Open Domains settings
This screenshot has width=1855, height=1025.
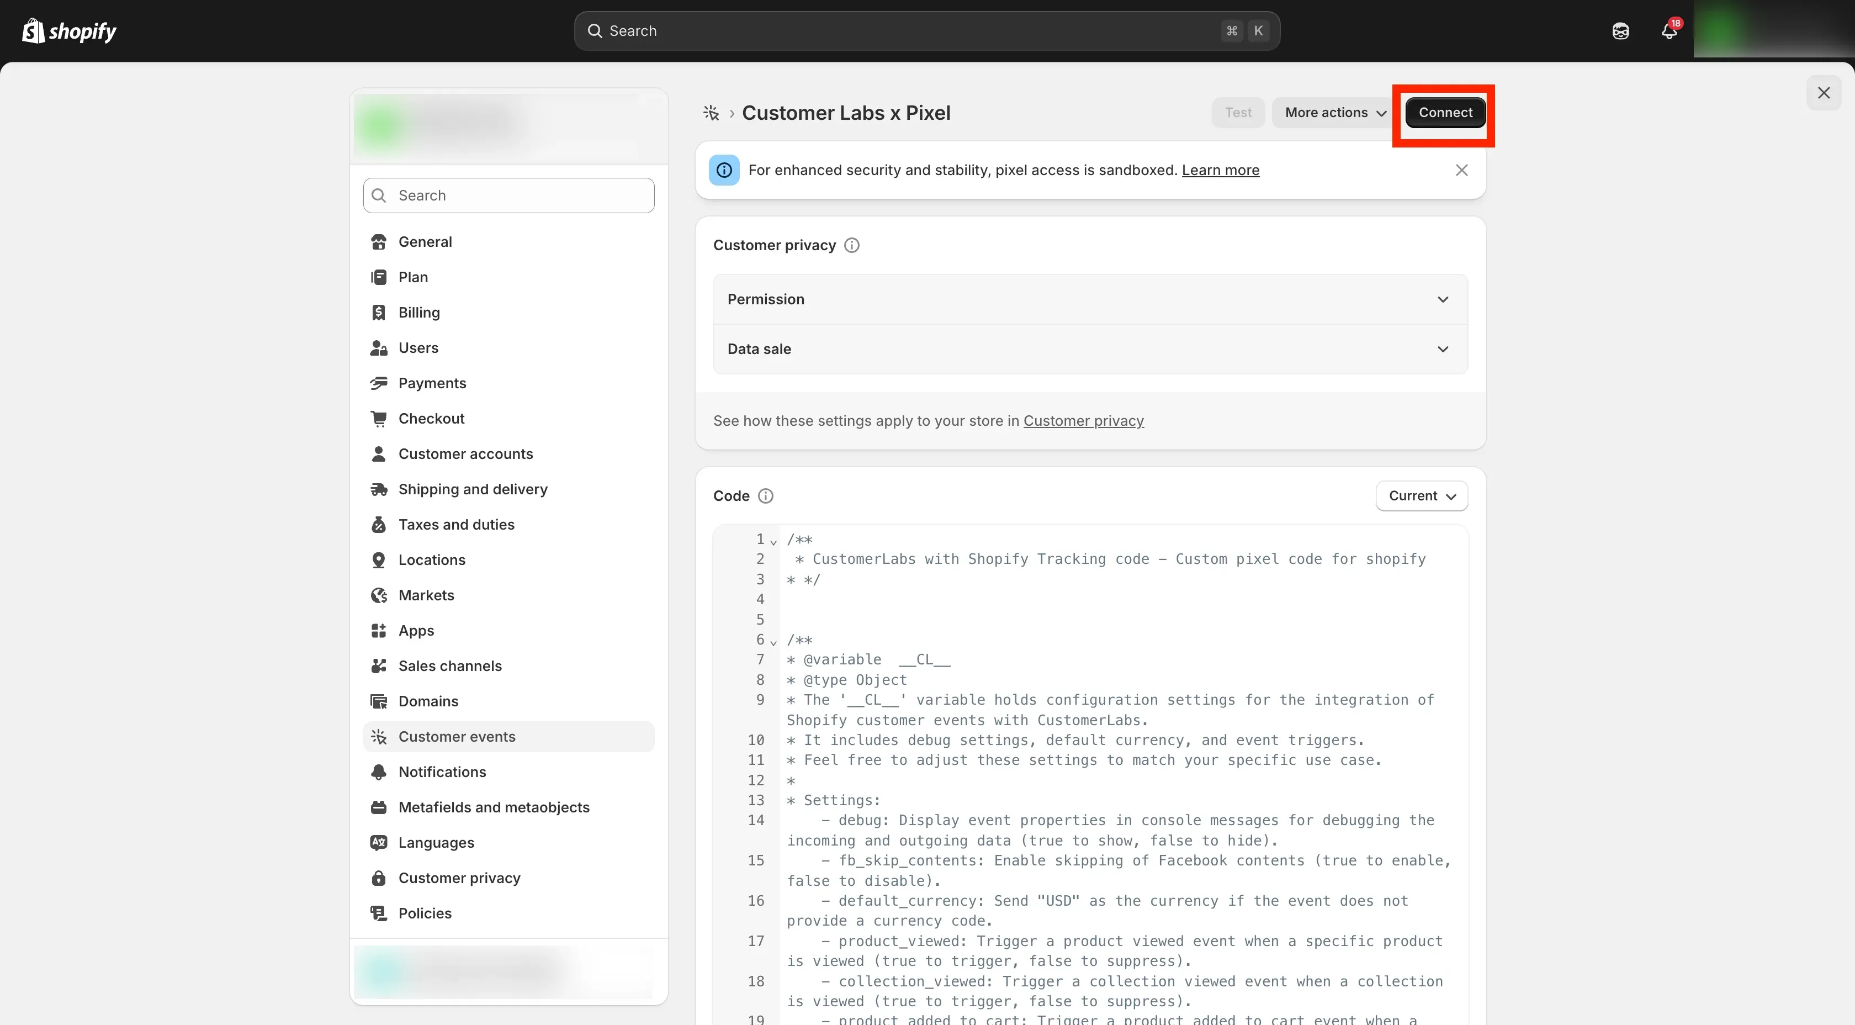click(508, 701)
